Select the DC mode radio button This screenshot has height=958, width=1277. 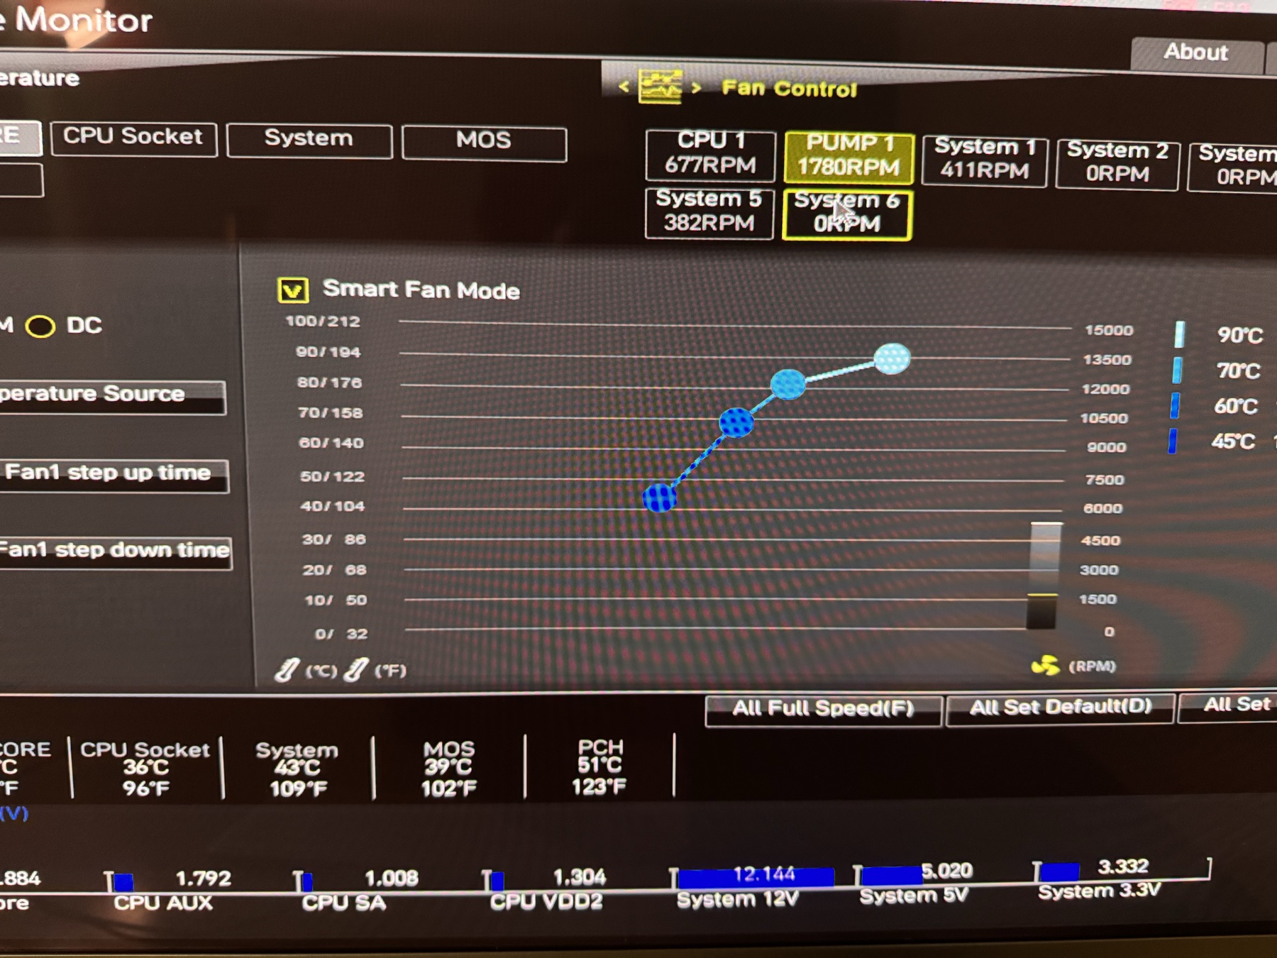click(x=40, y=326)
